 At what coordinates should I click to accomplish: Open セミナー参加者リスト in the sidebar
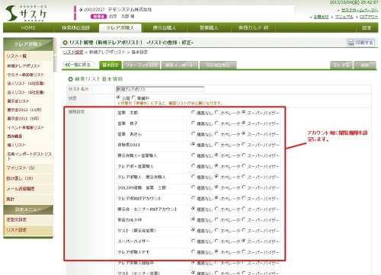tap(26, 75)
